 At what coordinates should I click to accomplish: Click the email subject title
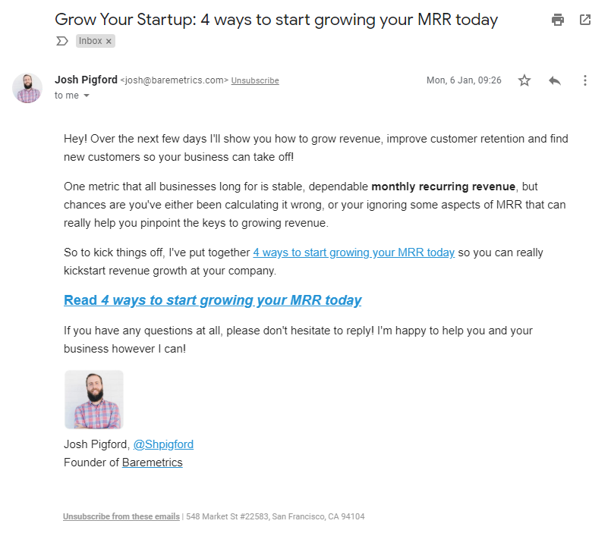point(276,20)
